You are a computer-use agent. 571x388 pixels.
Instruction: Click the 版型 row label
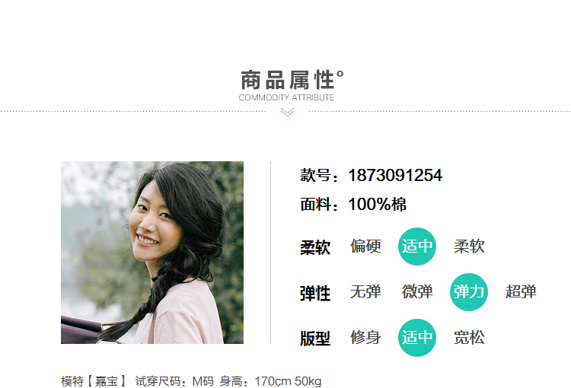tap(315, 339)
